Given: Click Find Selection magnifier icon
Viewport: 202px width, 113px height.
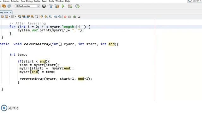Looking at the screenshot, I should [x=20, y=17].
